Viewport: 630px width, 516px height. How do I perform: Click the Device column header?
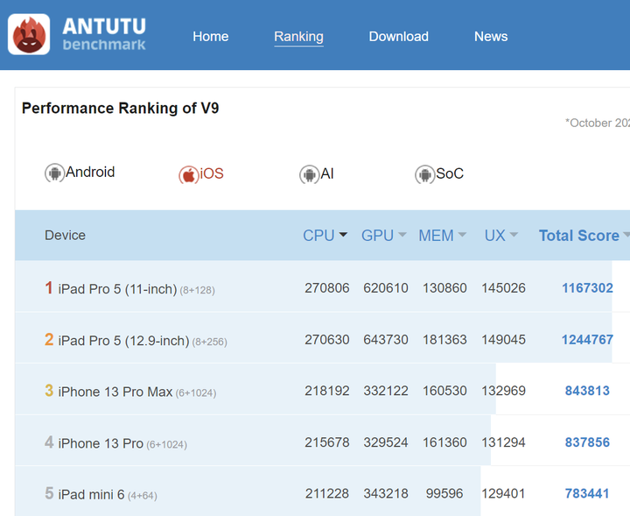65,236
